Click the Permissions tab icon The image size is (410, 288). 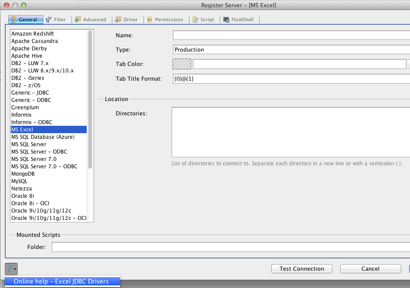pos(150,20)
